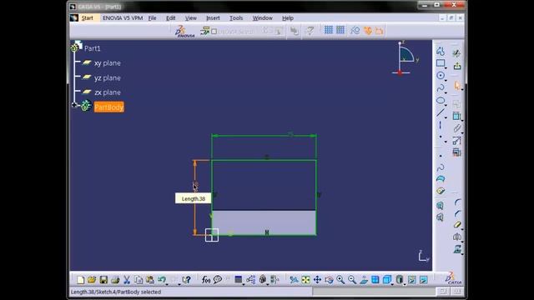Click the Normal View icon
Screen dimensions: 534x300
tap(364, 280)
